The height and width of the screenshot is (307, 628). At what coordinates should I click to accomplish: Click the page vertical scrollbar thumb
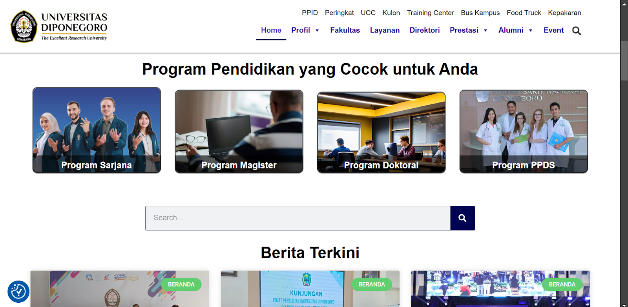pos(624,61)
